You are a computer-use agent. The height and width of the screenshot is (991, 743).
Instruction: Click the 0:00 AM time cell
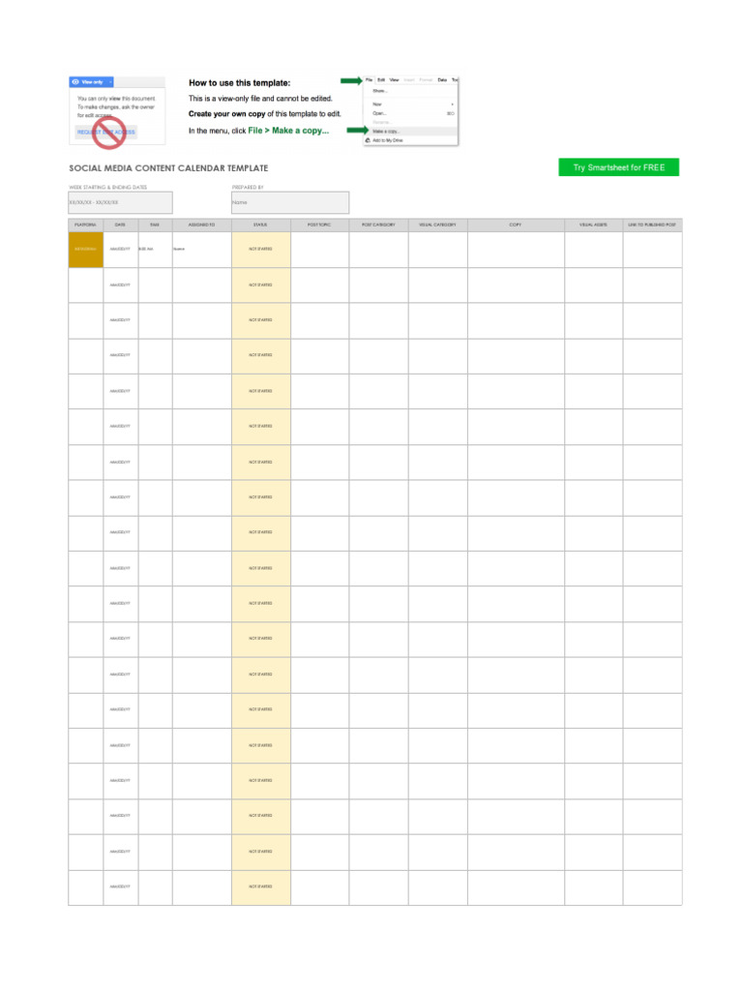[155, 250]
